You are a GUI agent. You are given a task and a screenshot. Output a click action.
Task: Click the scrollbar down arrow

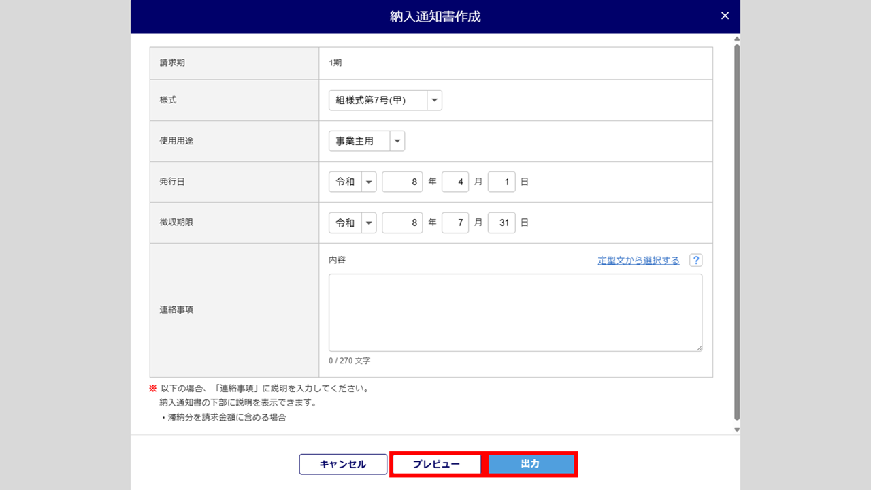click(x=736, y=430)
